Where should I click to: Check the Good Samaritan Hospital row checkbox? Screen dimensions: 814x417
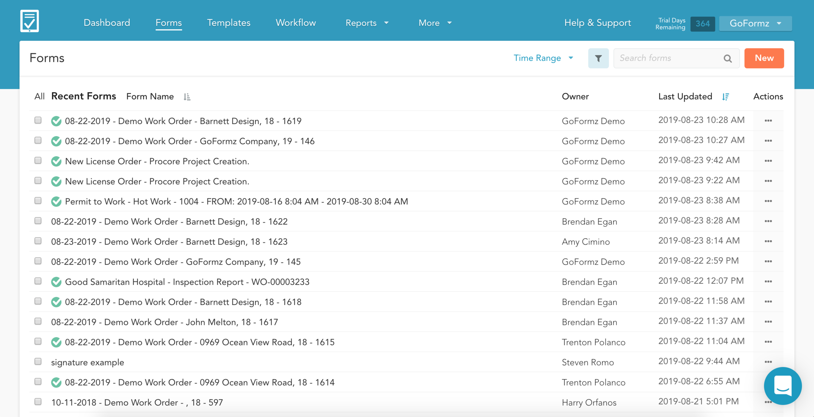[38, 281]
